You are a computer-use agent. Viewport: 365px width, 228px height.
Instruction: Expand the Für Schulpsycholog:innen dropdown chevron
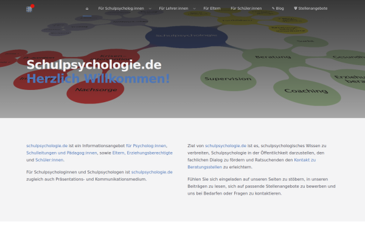[x=150, y=9]
